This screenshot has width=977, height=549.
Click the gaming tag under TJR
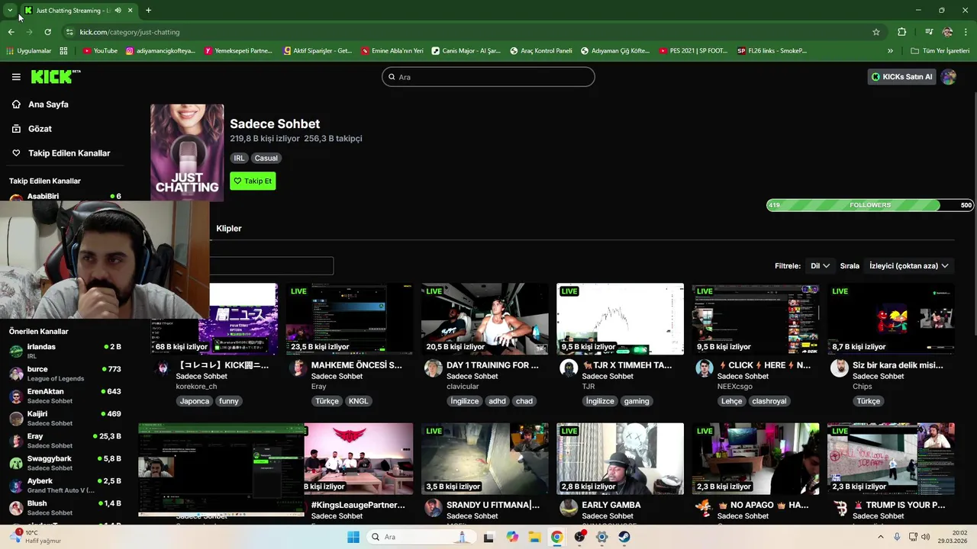click(637, 401)
